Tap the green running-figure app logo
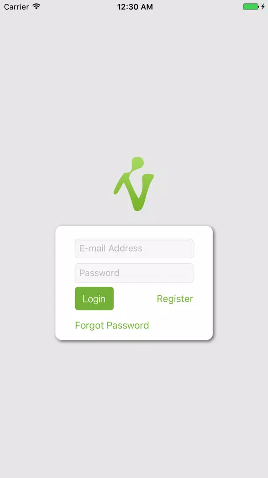Screen dimensions: 268x478 point(134,184)
